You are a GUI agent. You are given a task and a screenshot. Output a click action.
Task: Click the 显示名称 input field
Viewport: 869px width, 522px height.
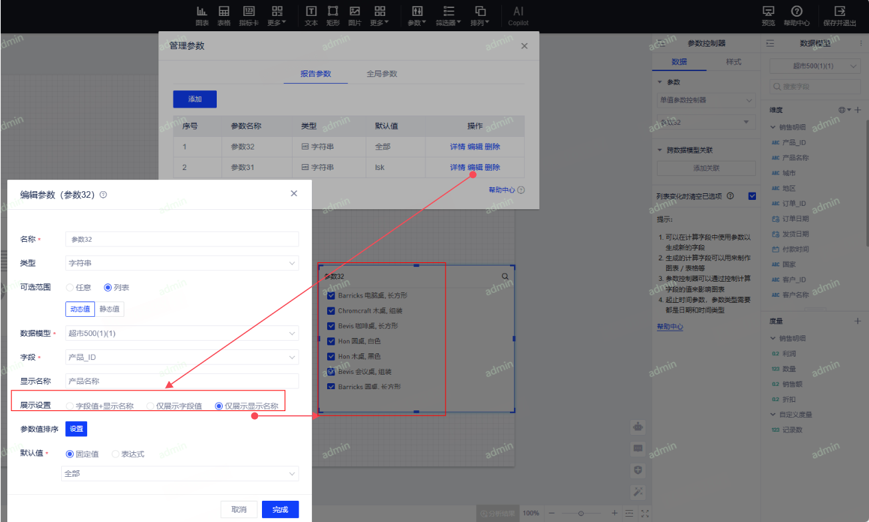182,381
